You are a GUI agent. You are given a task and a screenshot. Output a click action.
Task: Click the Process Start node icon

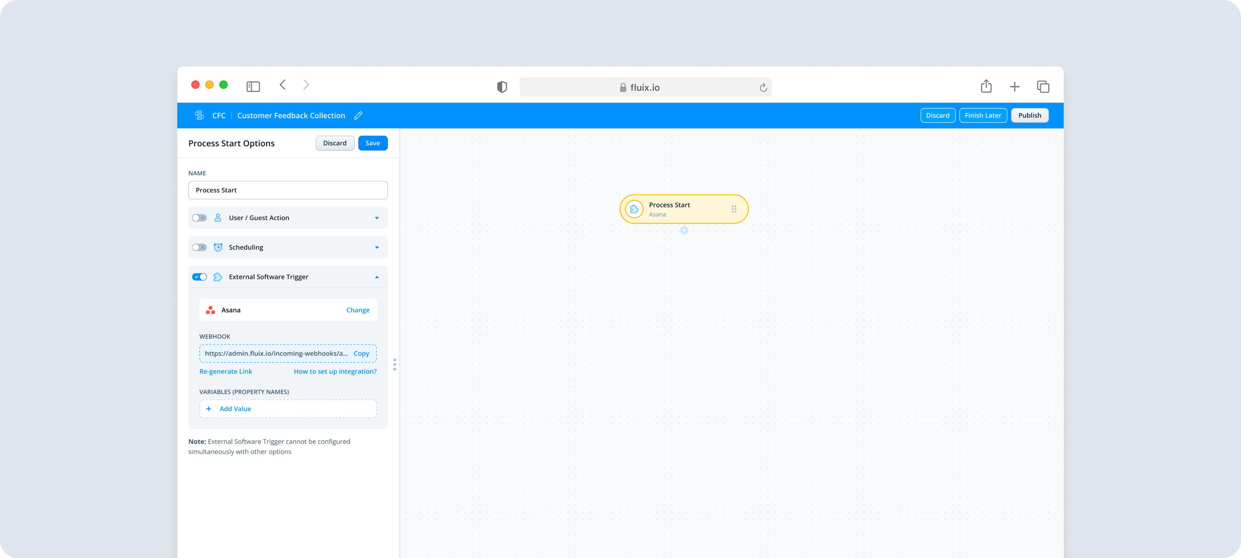coord(634,209)
